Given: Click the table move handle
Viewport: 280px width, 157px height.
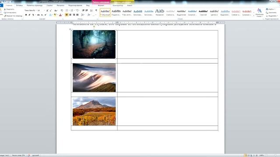Looking at the screenshot, I should tap(70, 29).
